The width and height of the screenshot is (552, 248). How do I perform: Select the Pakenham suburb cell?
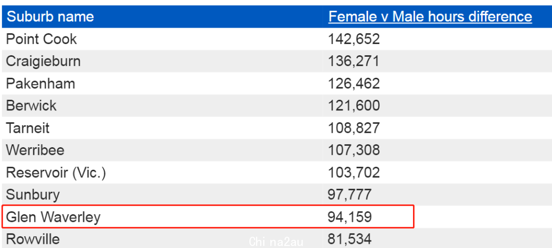[x=40, y=83]
